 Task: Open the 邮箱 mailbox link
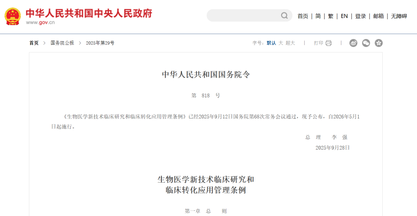pos(378,16)
